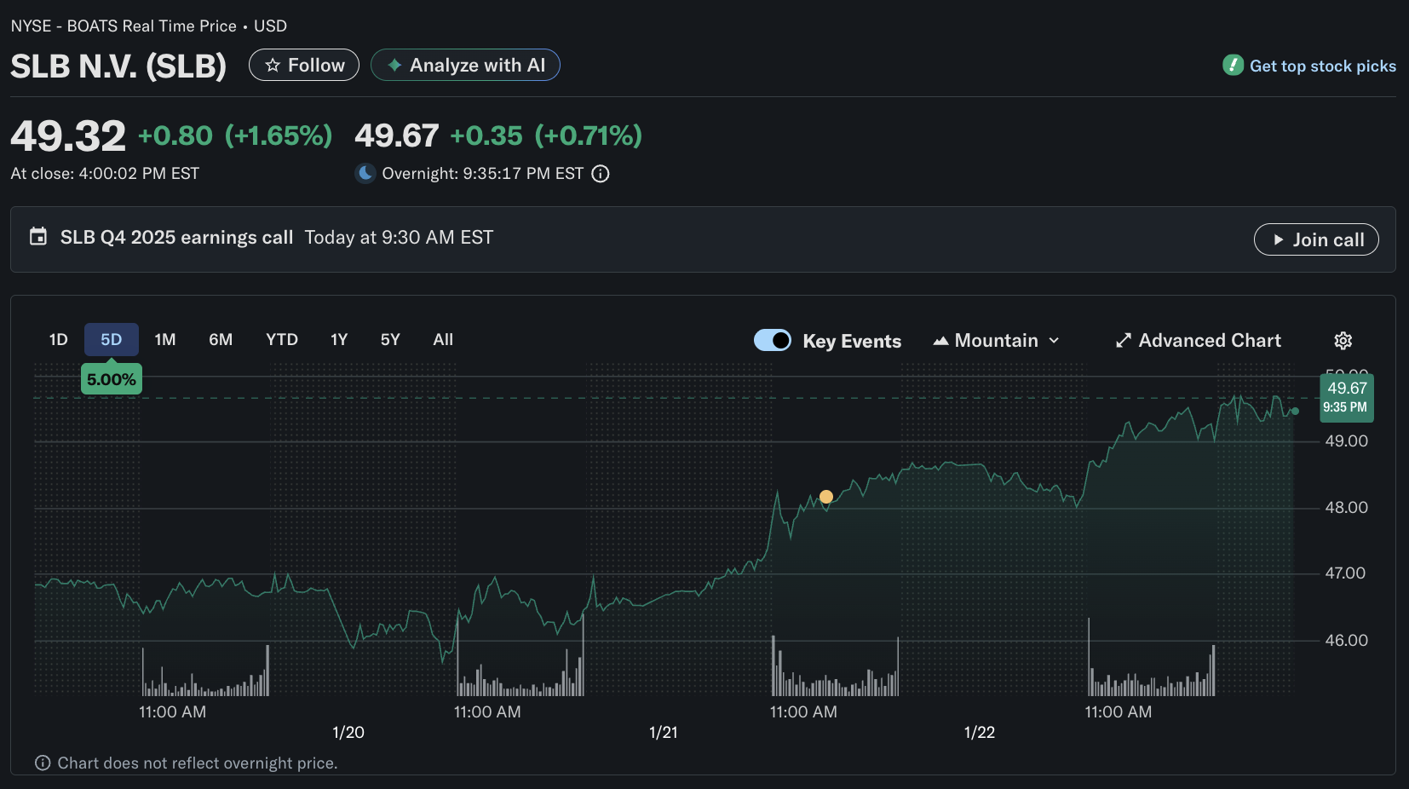Screen dimensions: 1409x789
Task: Open chart settings gear icon
Action: (1343, 341)
